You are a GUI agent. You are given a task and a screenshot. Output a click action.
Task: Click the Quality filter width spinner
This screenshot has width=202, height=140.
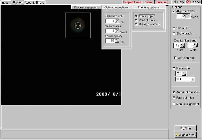tap(195, 45)
